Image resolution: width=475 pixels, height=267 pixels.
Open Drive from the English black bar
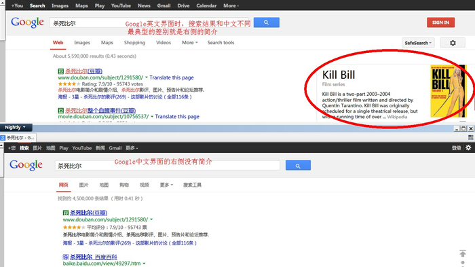183,5
